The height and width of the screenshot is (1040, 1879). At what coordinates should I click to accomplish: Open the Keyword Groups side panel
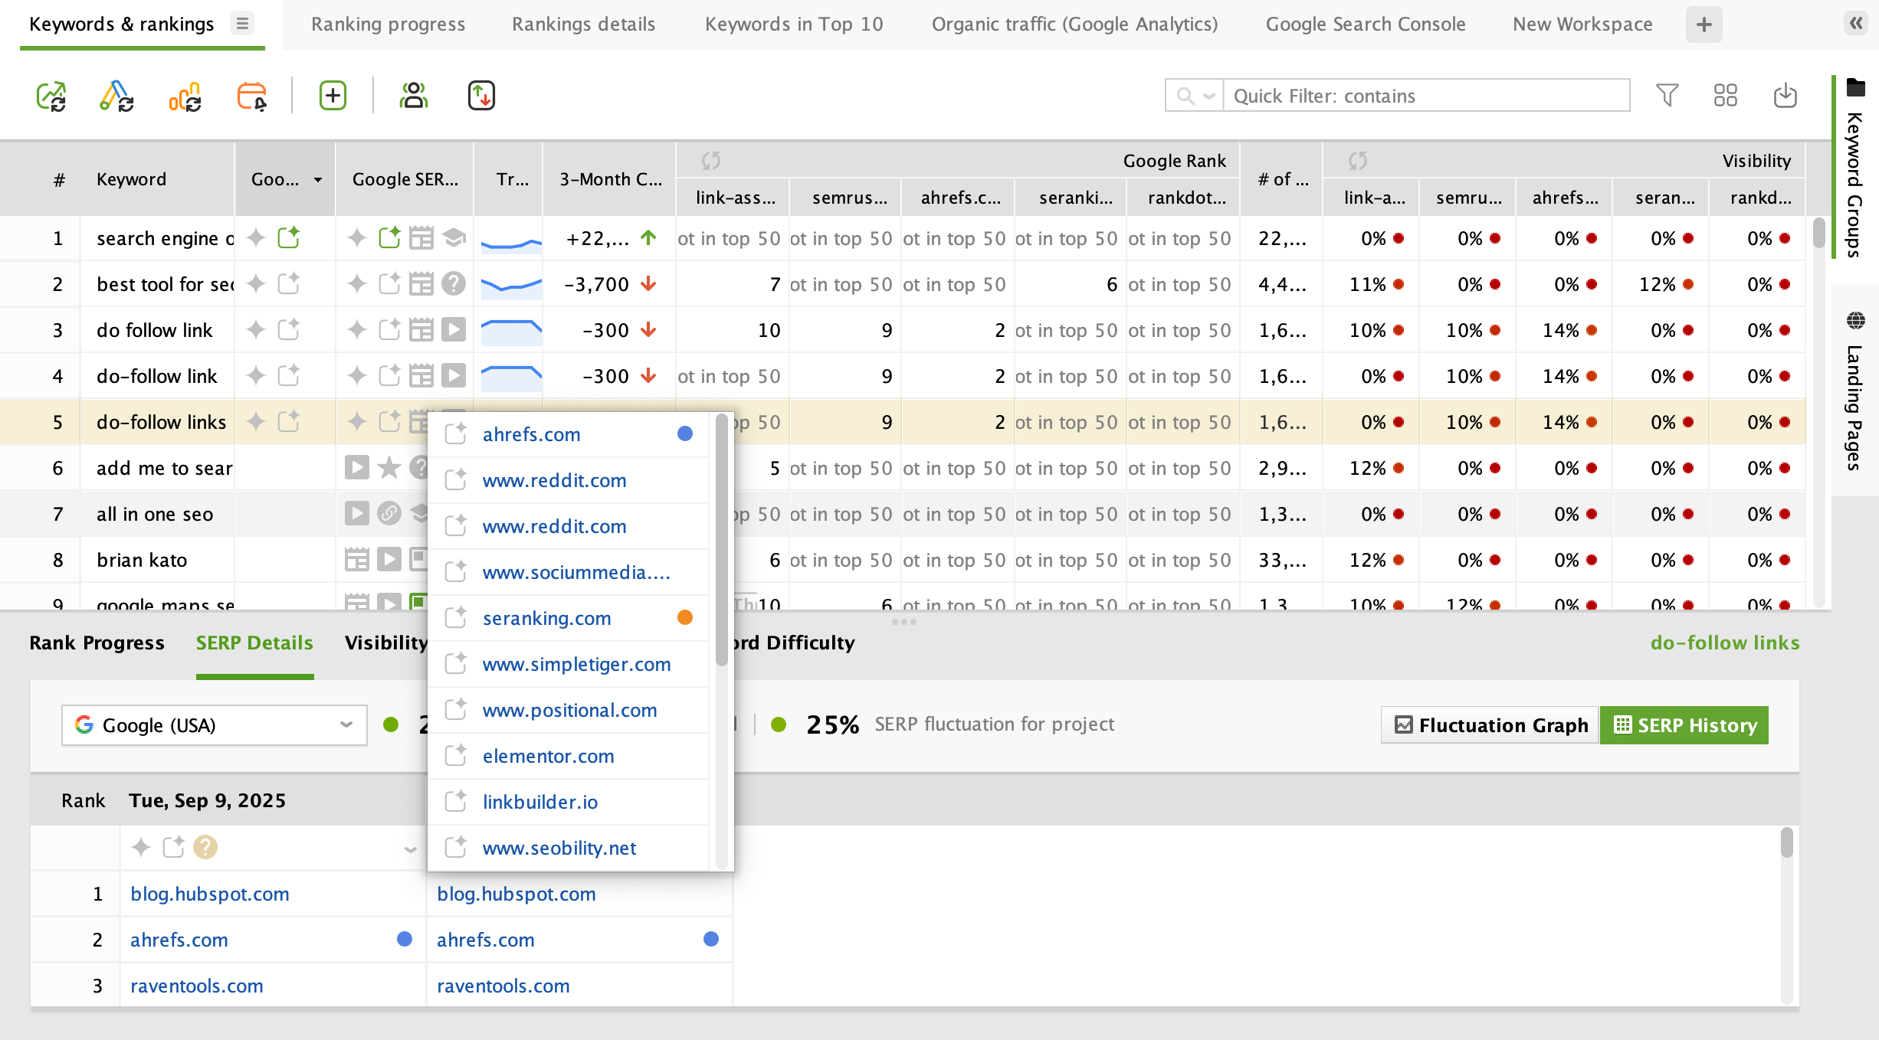point(1854,168)
